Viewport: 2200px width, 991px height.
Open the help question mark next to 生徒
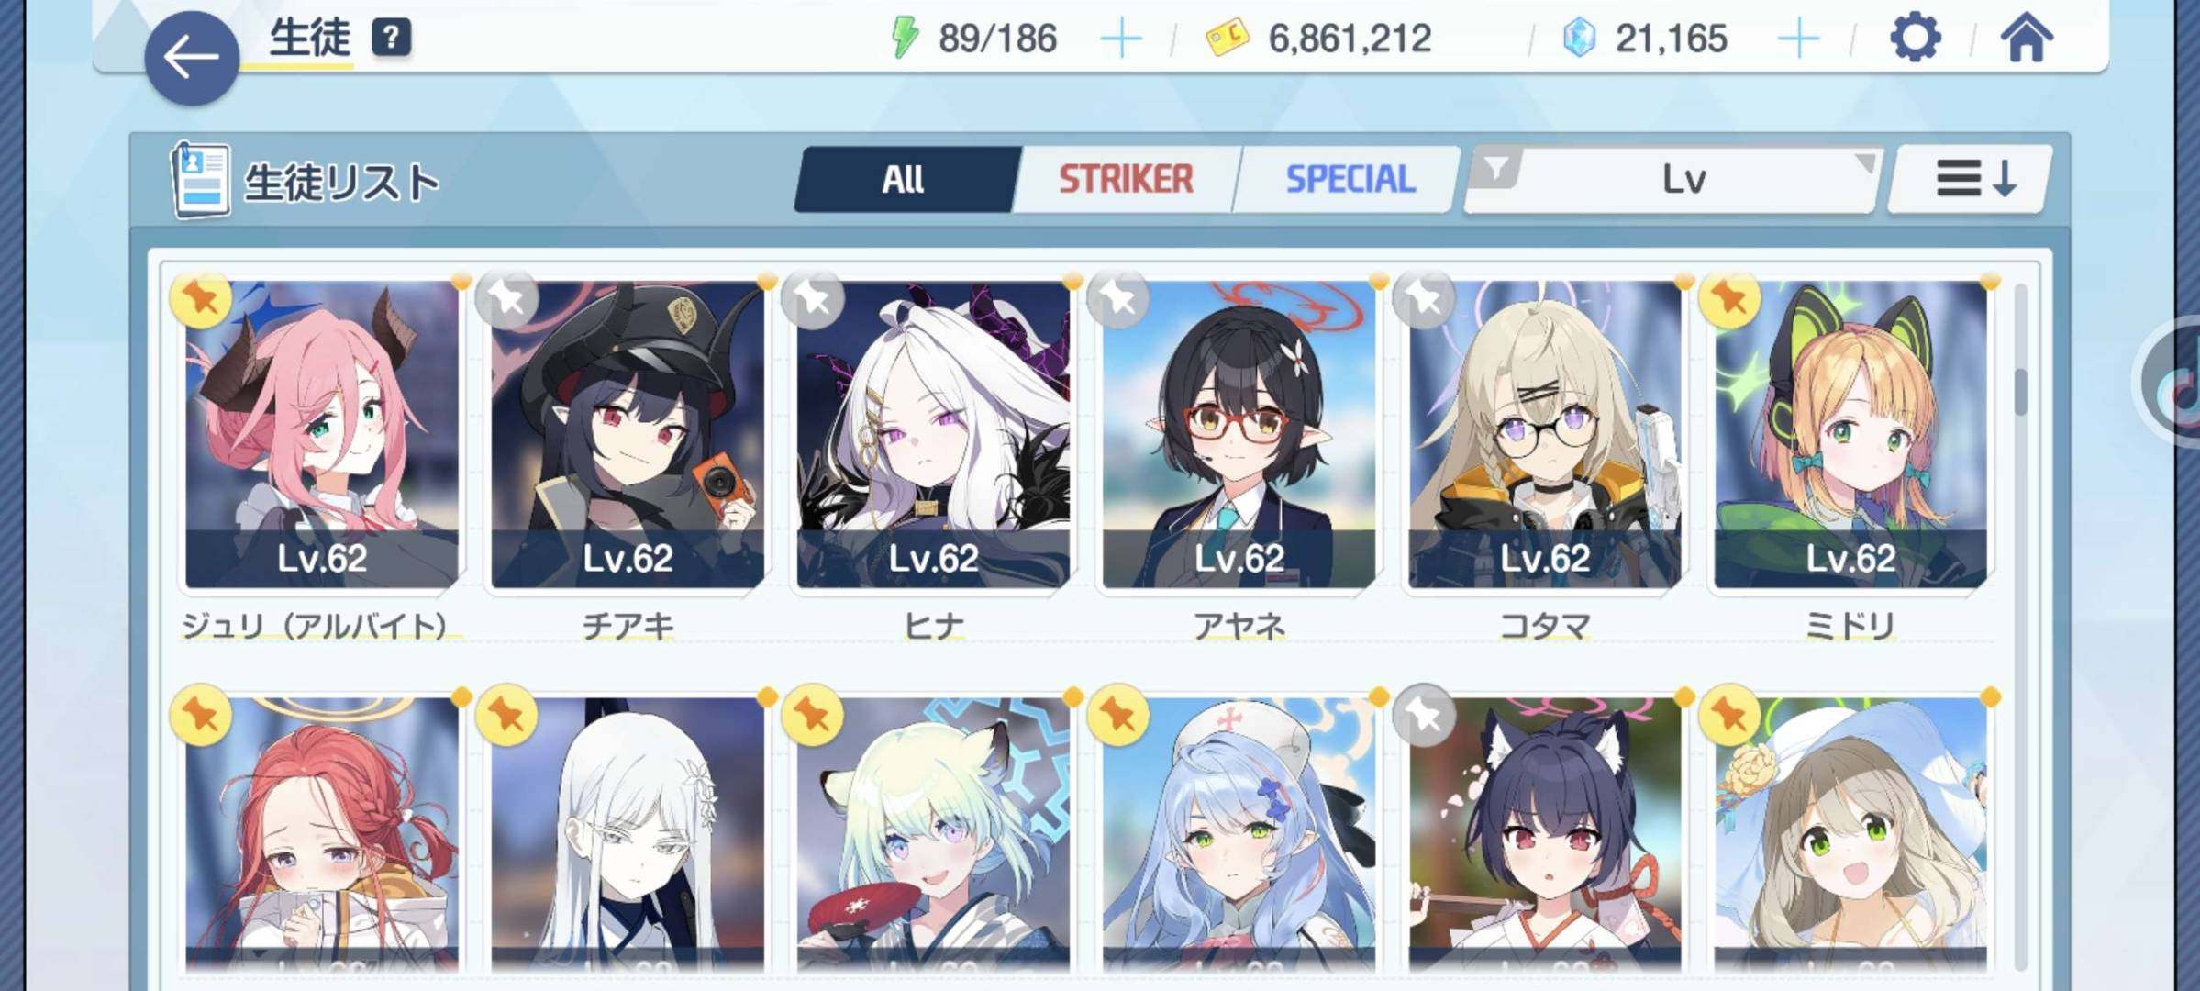pos(391,38)
